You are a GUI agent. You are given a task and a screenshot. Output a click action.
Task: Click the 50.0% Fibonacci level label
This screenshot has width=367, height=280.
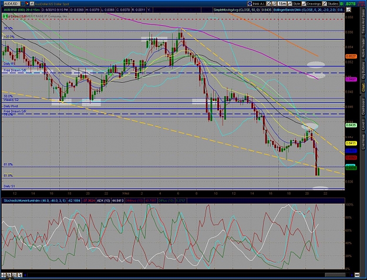[8, 96]
